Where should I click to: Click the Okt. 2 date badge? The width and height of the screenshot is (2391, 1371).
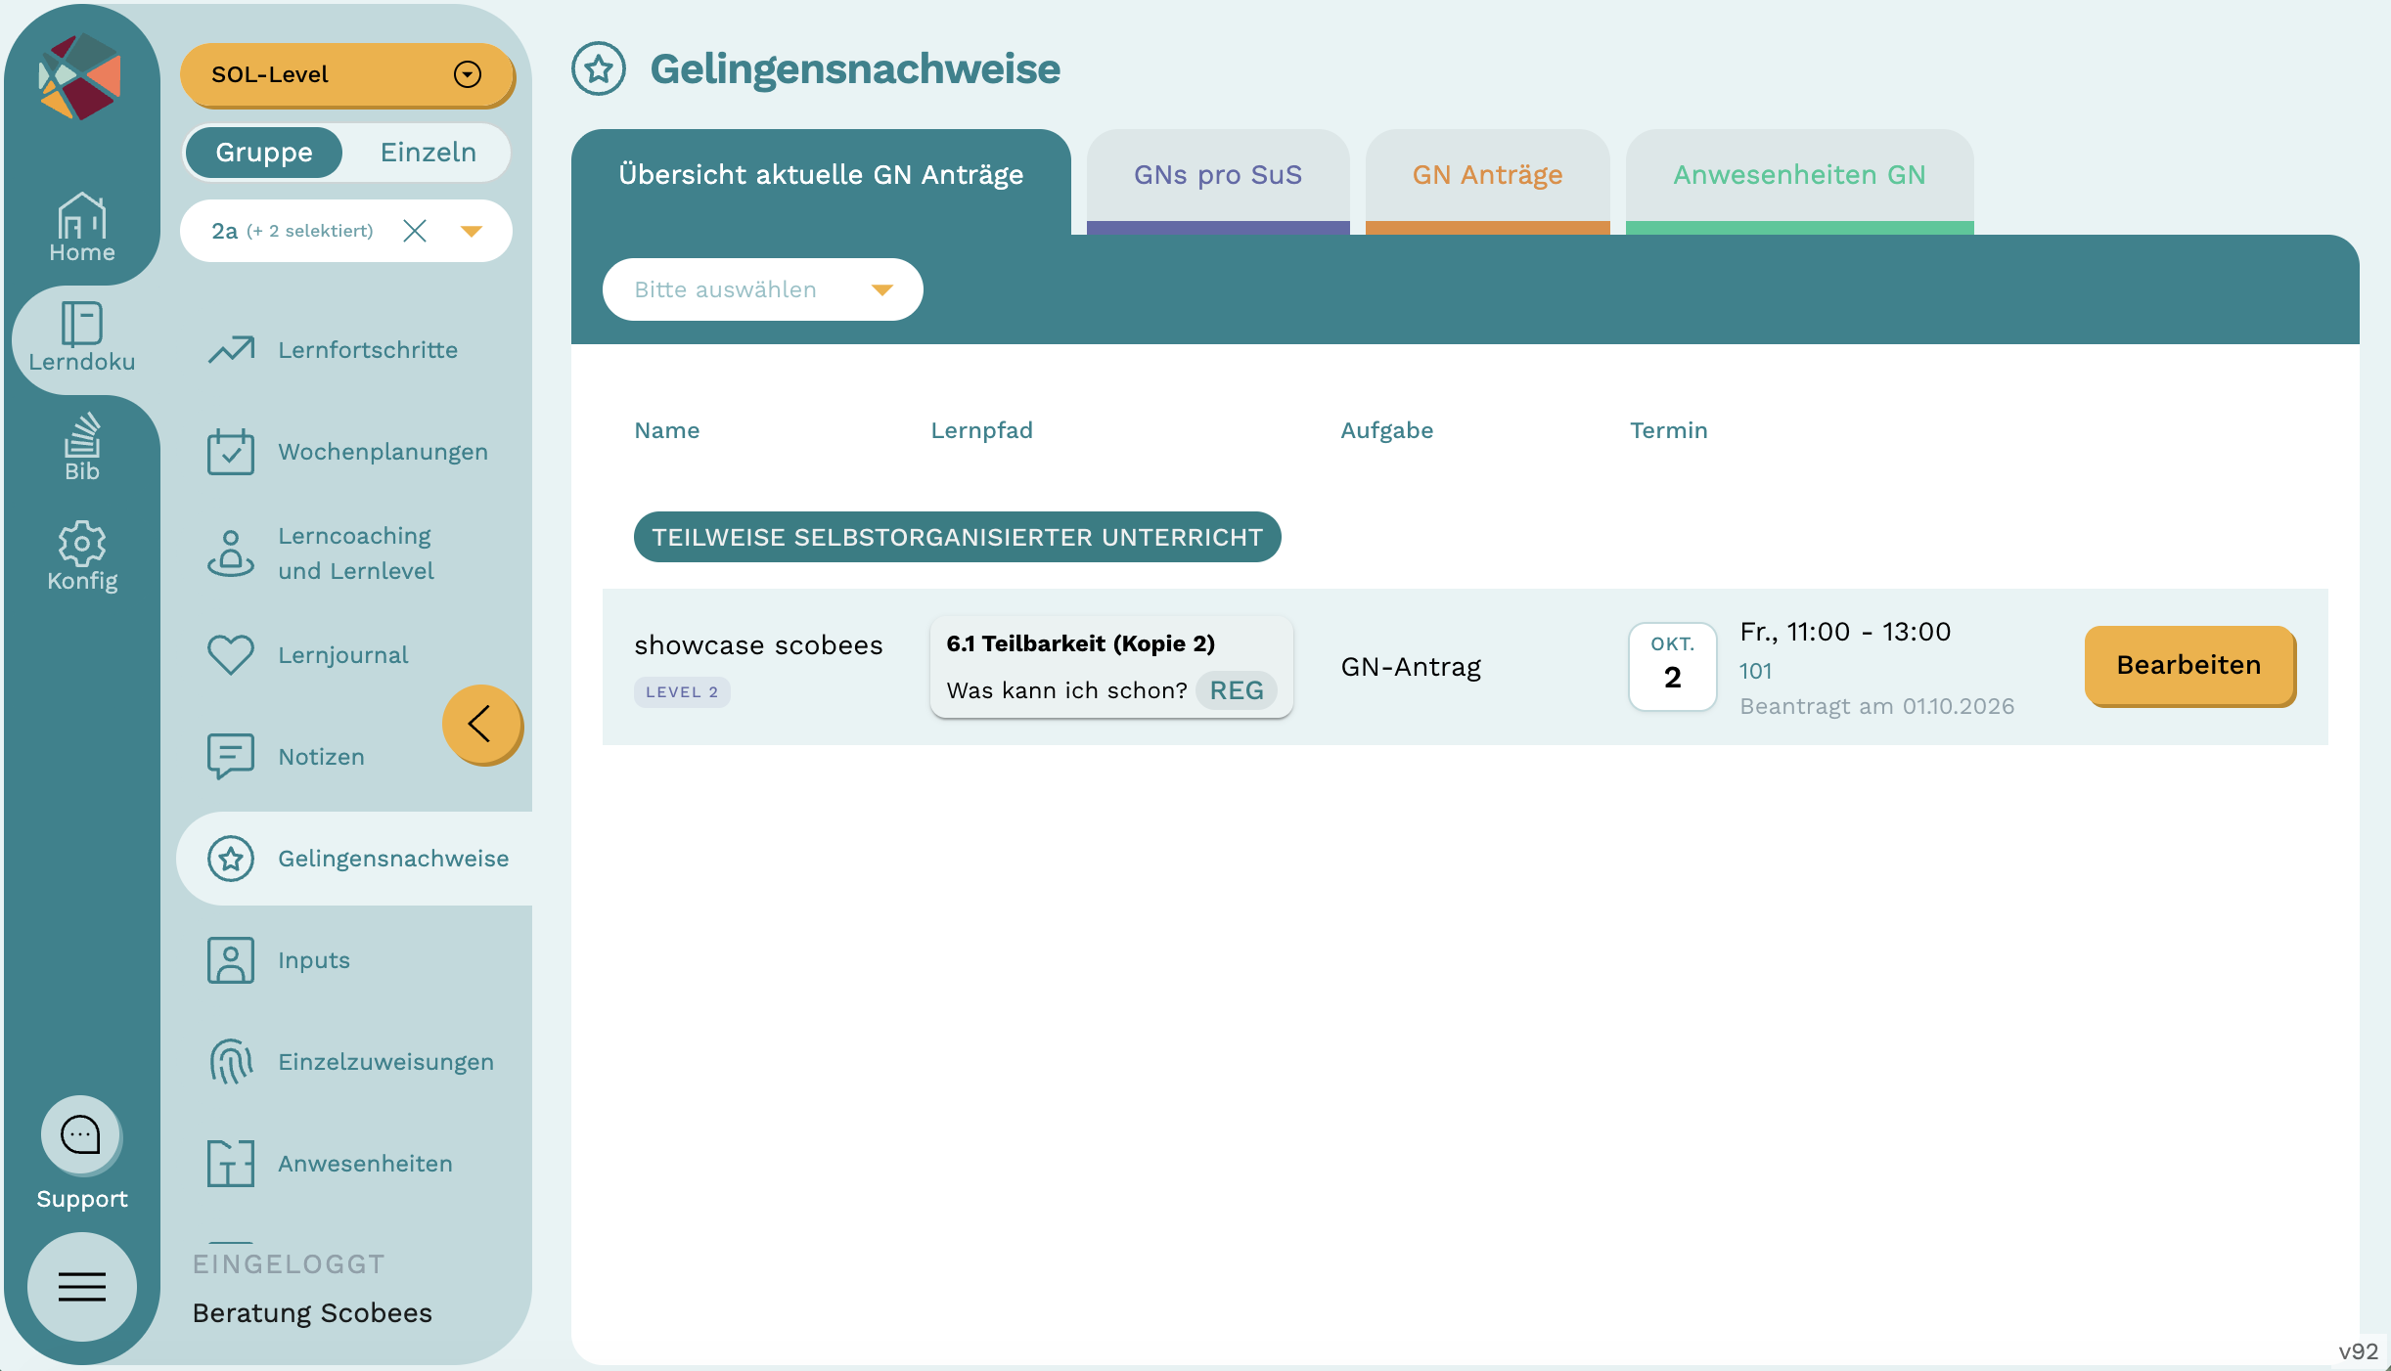click(1673, 666)
